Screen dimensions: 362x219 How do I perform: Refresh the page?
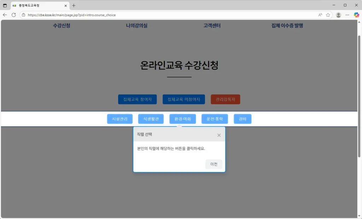[14, 15]
